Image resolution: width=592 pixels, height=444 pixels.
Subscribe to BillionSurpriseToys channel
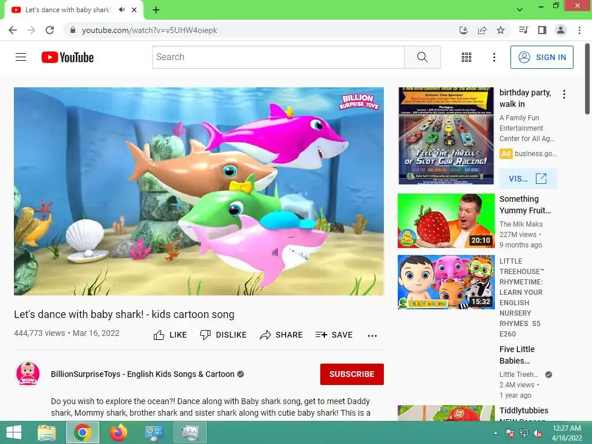[352, 374]
